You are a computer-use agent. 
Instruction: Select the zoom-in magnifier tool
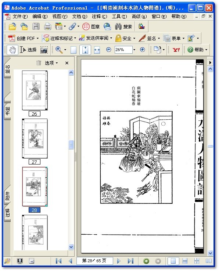point(59,50)
